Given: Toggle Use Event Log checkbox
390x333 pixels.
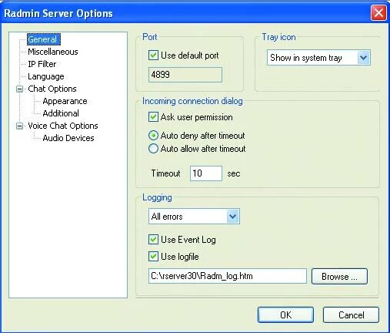Looking at the screenshot, I should pyautogui.click(x=153, y=240).
